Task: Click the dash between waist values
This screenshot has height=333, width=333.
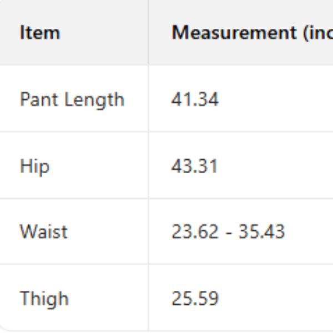Action: pos(228,232)
